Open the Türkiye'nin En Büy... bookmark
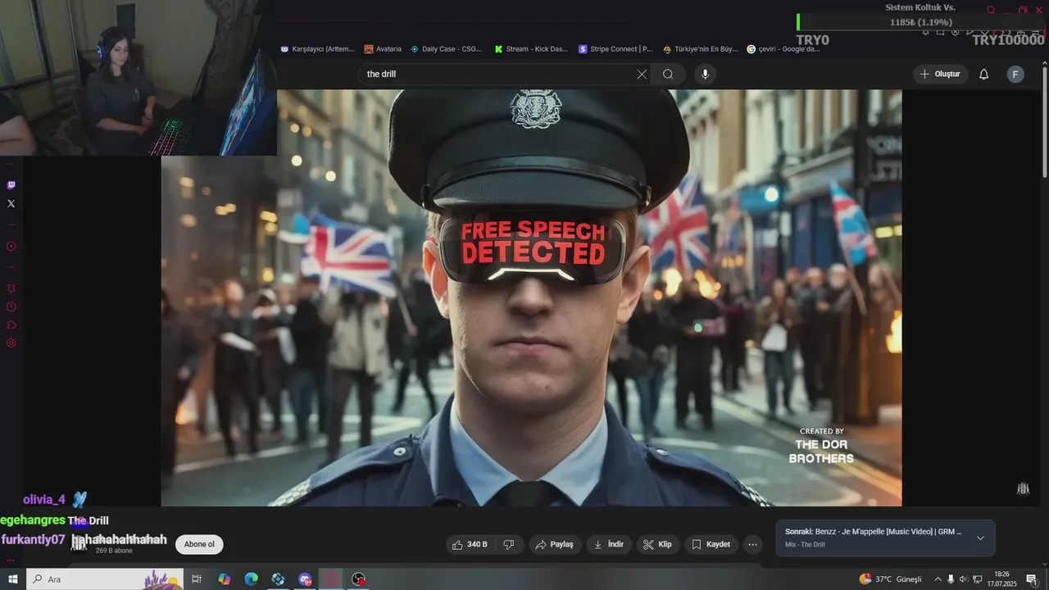 click(x=701, y=49)
